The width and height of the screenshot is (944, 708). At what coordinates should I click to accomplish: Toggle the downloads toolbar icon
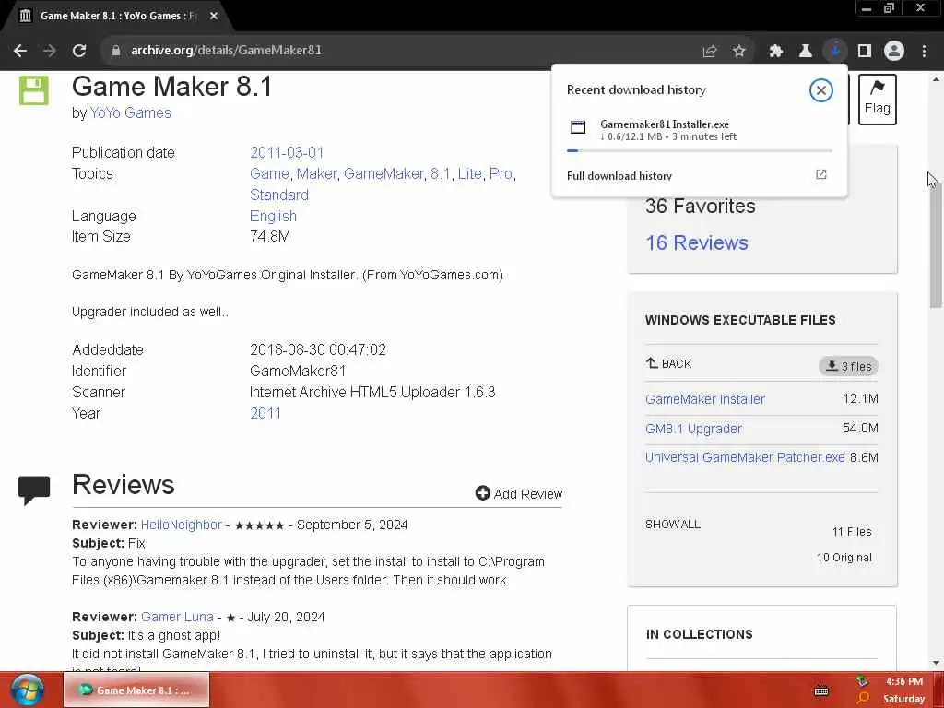[835, 52]
